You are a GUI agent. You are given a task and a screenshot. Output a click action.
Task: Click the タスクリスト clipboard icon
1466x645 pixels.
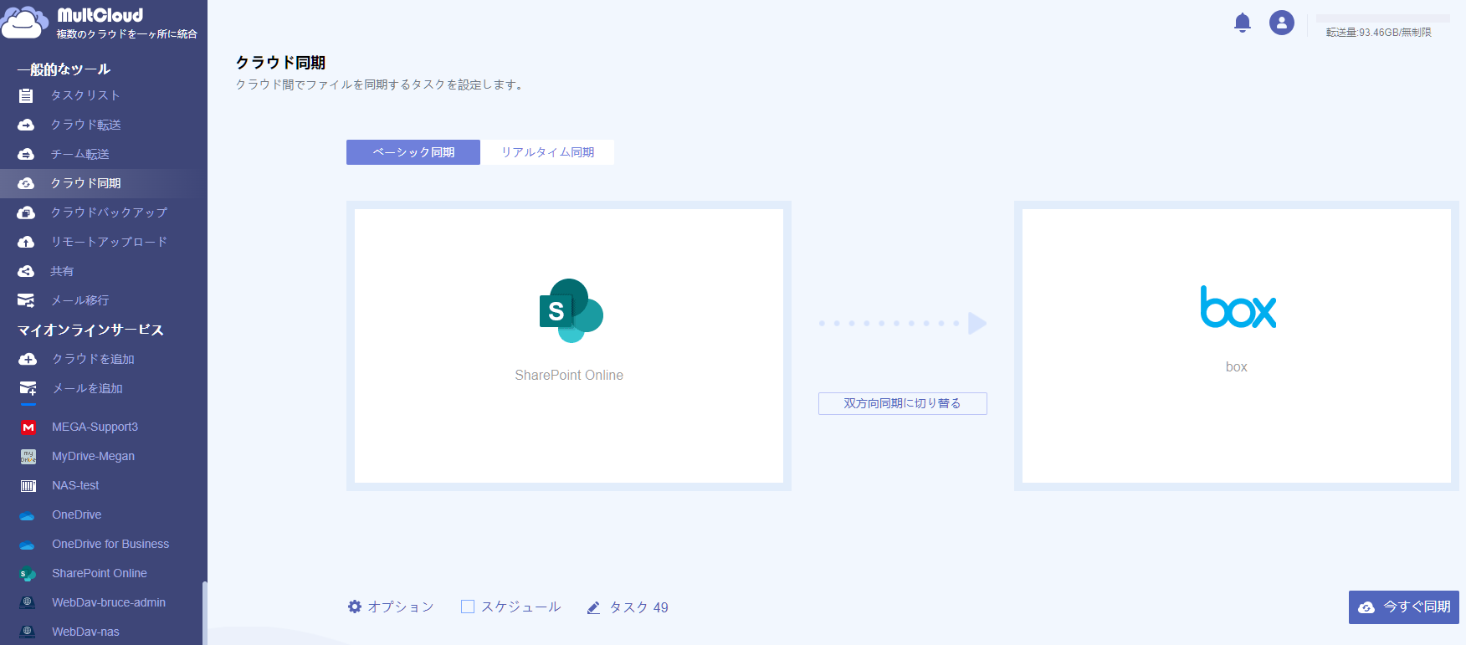pyautogui.click(x=26, y=95)
